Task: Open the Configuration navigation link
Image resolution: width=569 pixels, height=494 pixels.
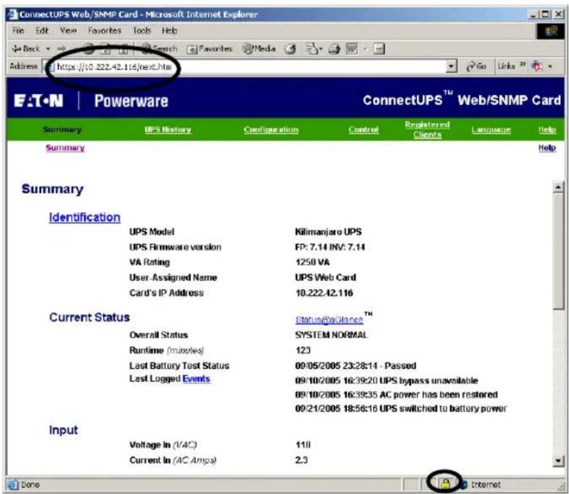Action: [271, 130]
